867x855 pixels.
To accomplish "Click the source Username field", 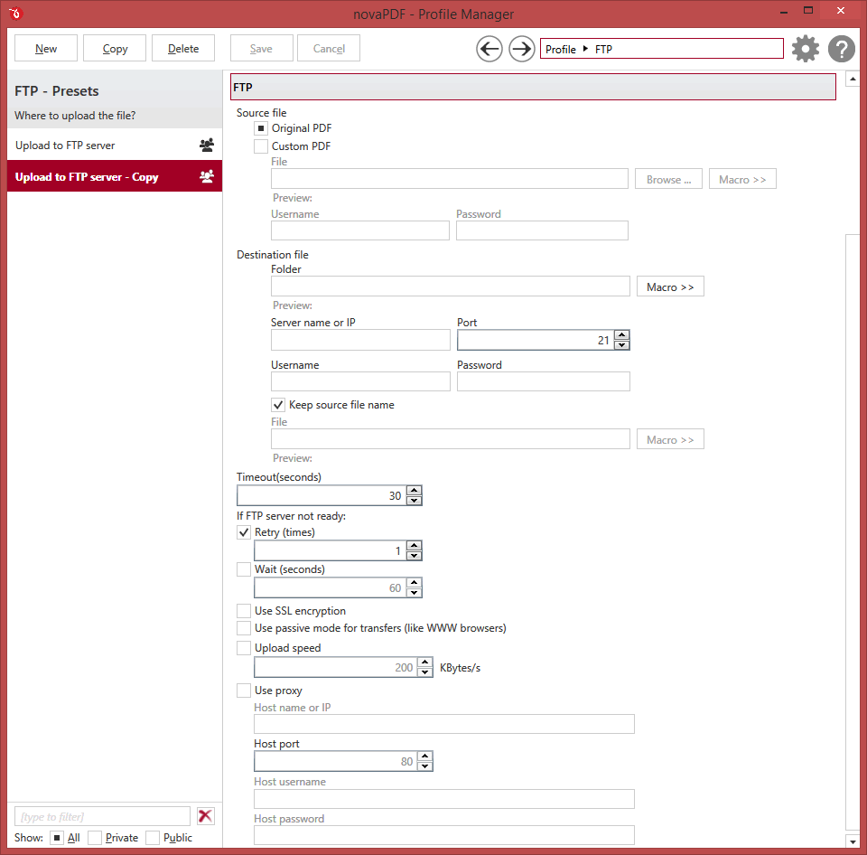I will (x=360, y=230).
